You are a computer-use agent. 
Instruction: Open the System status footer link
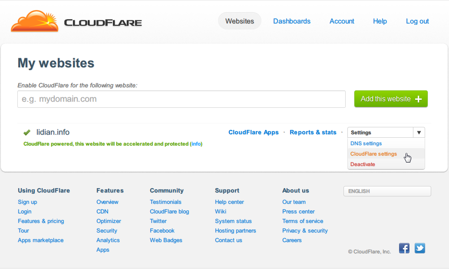(x=233, y=221)
